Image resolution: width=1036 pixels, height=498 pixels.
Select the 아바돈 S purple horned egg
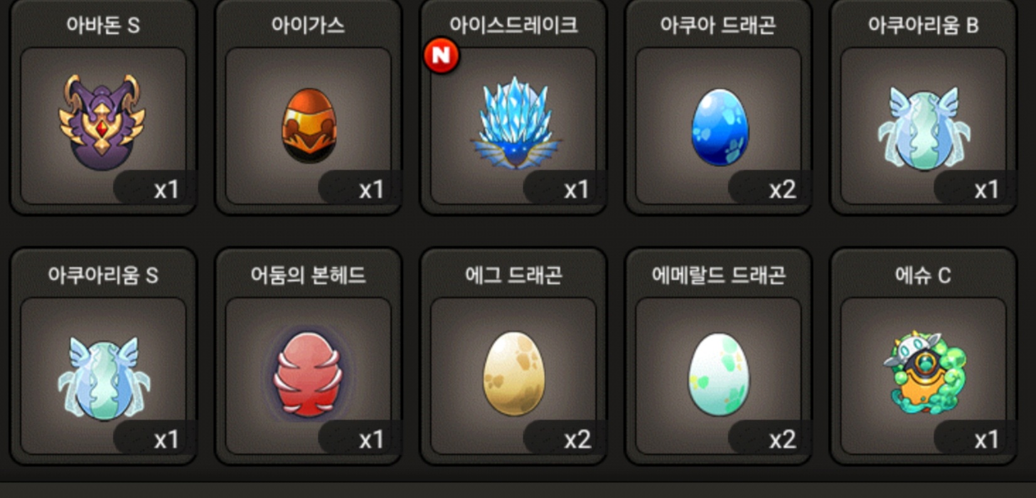tap(102, 122)
